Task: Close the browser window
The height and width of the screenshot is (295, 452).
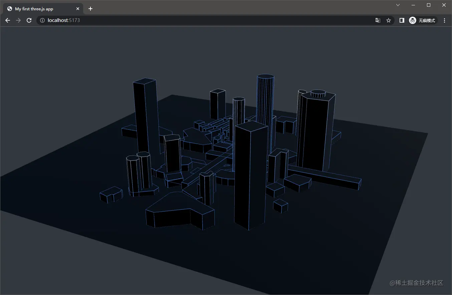Action: [444, 5]
